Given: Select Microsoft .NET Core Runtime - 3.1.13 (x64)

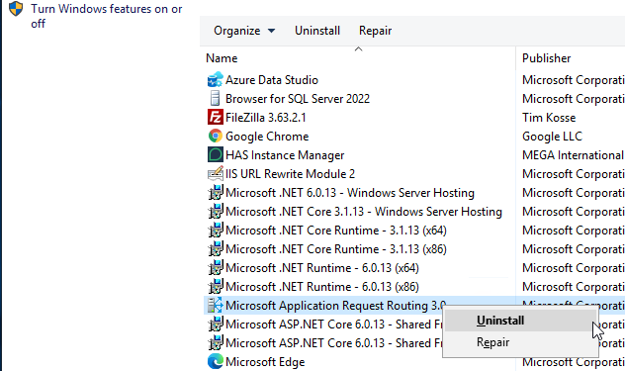Looking at the screenshot, I should tap(336, 231).
